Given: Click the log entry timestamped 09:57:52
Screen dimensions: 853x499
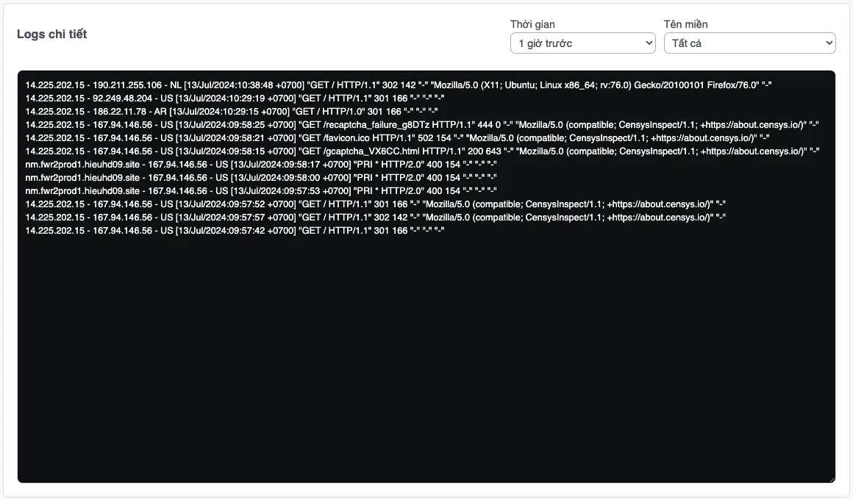Looking at the screenshot, I should pyautogui.click(x=375, y=204).
